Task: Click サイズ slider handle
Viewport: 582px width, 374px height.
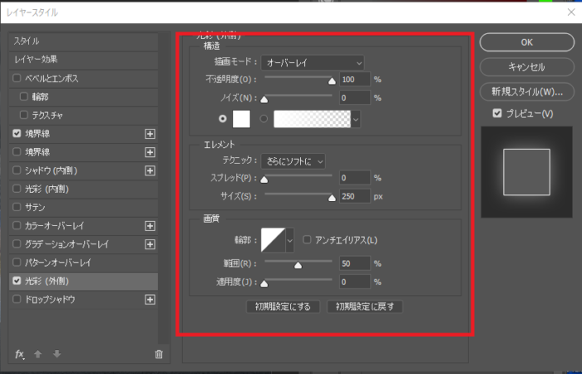Action: pos(333,198)
